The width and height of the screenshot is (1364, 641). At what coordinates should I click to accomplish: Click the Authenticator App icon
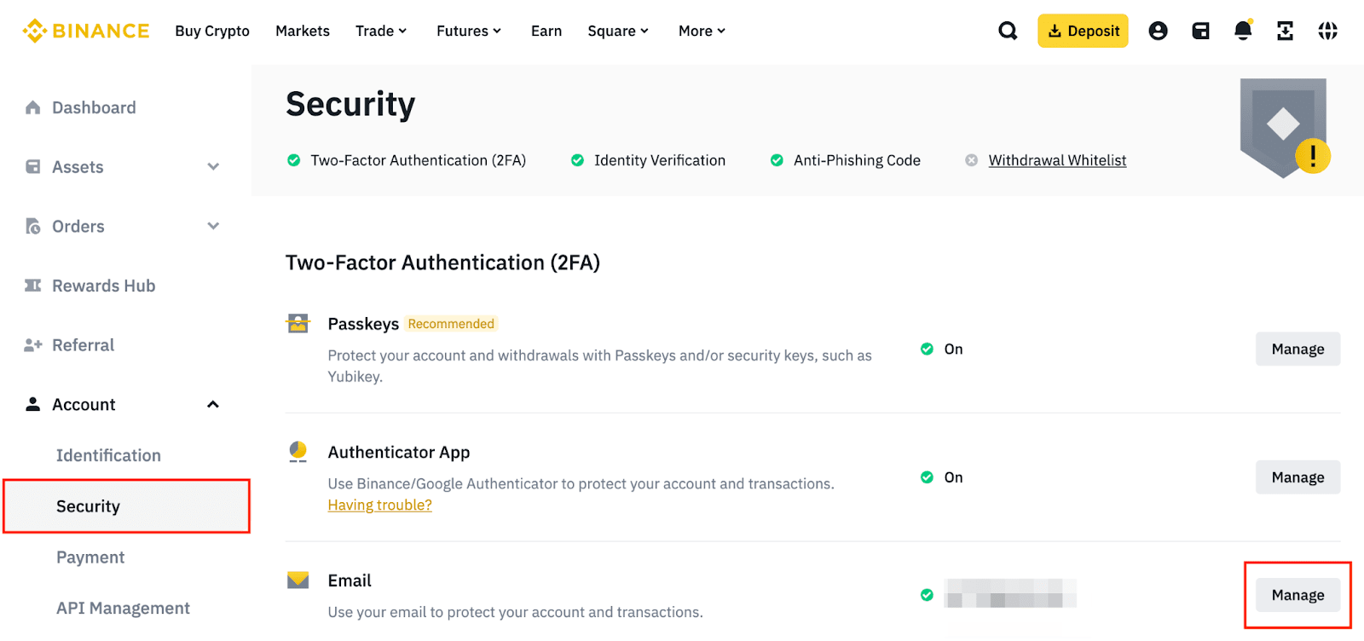pyautogui.click(x=298, y=452)
